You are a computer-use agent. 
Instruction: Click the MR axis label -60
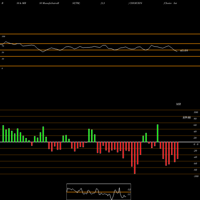[x=195, y=164]
